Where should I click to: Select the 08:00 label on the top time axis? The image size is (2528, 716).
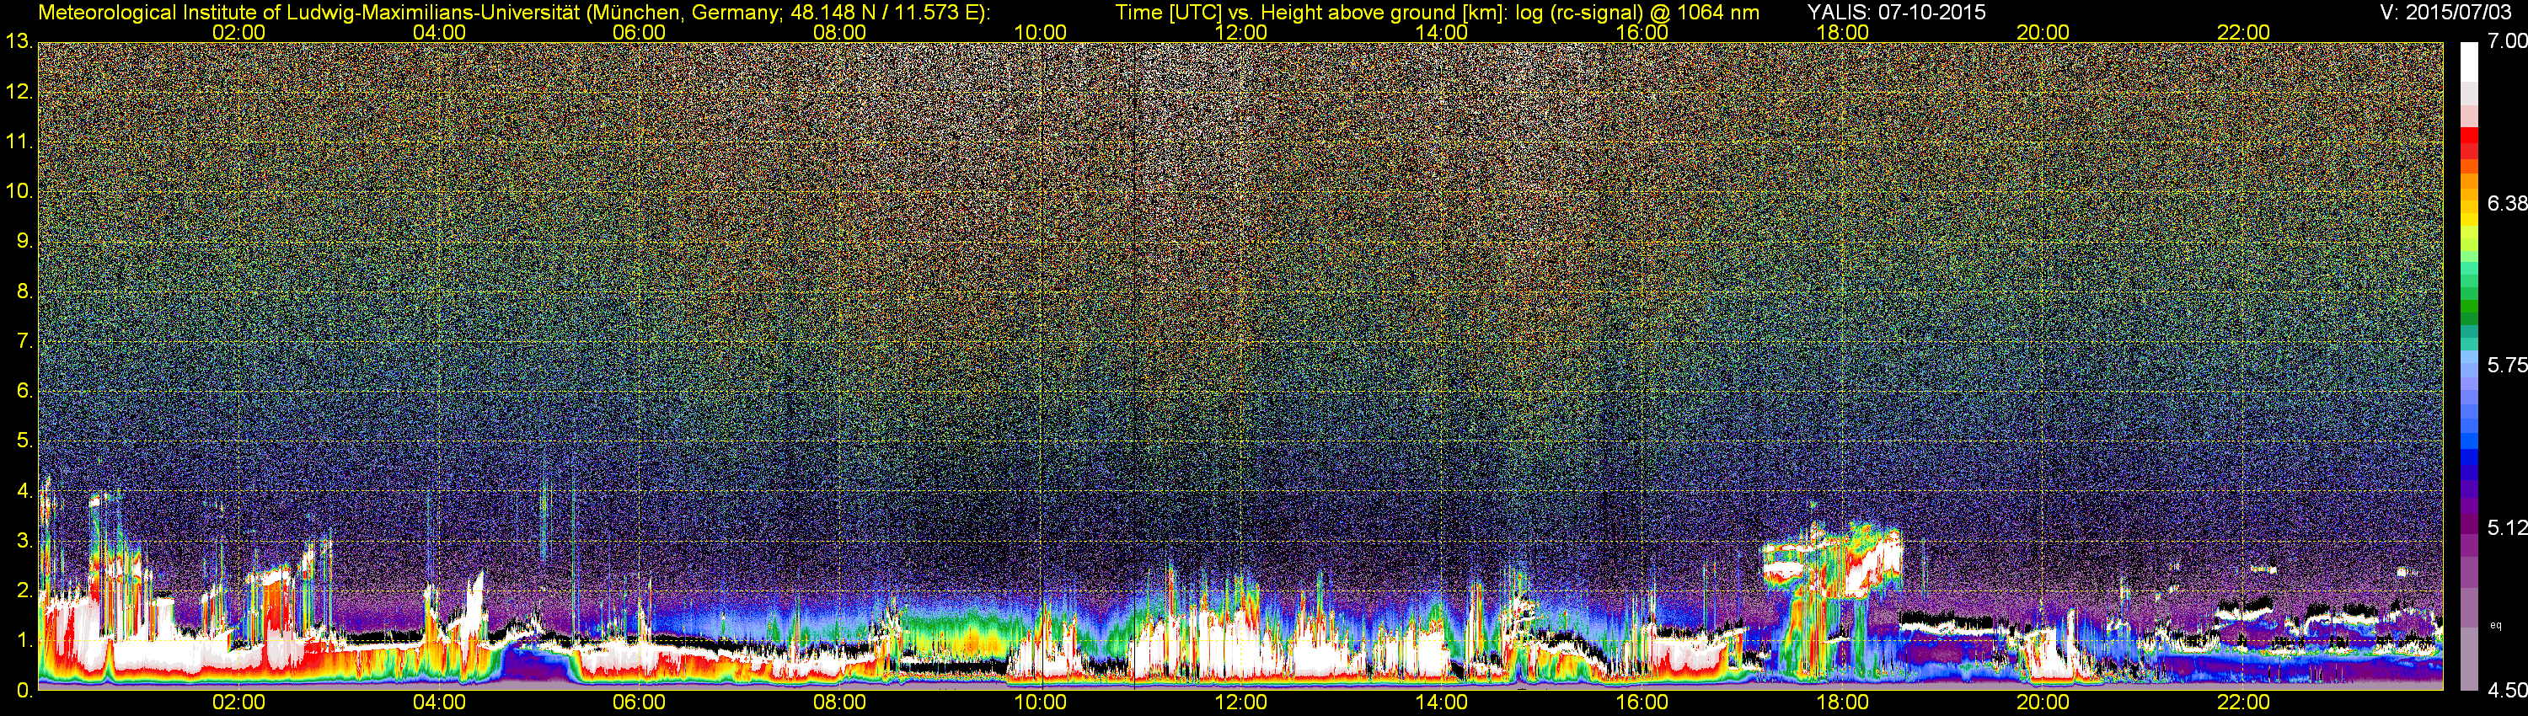pyautogui.click(x=840, y=32)
